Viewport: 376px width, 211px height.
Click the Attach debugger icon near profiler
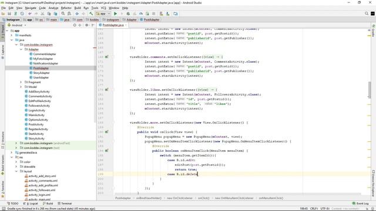pyautogui.click(x=147, y=13)
